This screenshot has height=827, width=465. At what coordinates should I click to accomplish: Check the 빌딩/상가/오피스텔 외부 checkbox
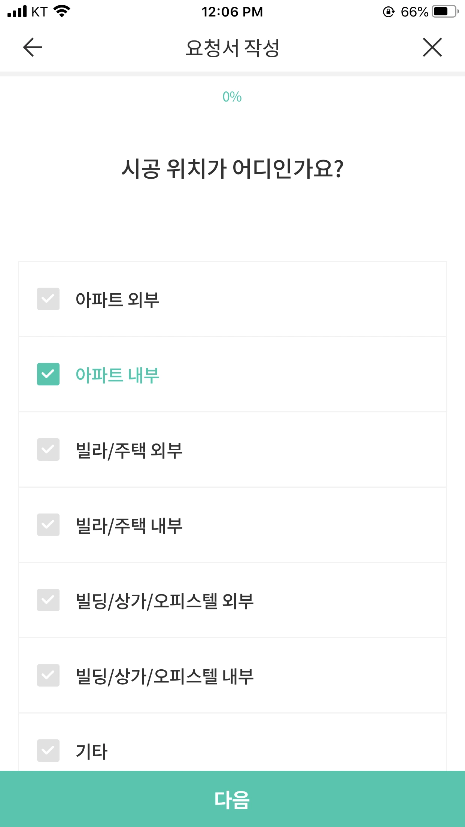(48, 600)
